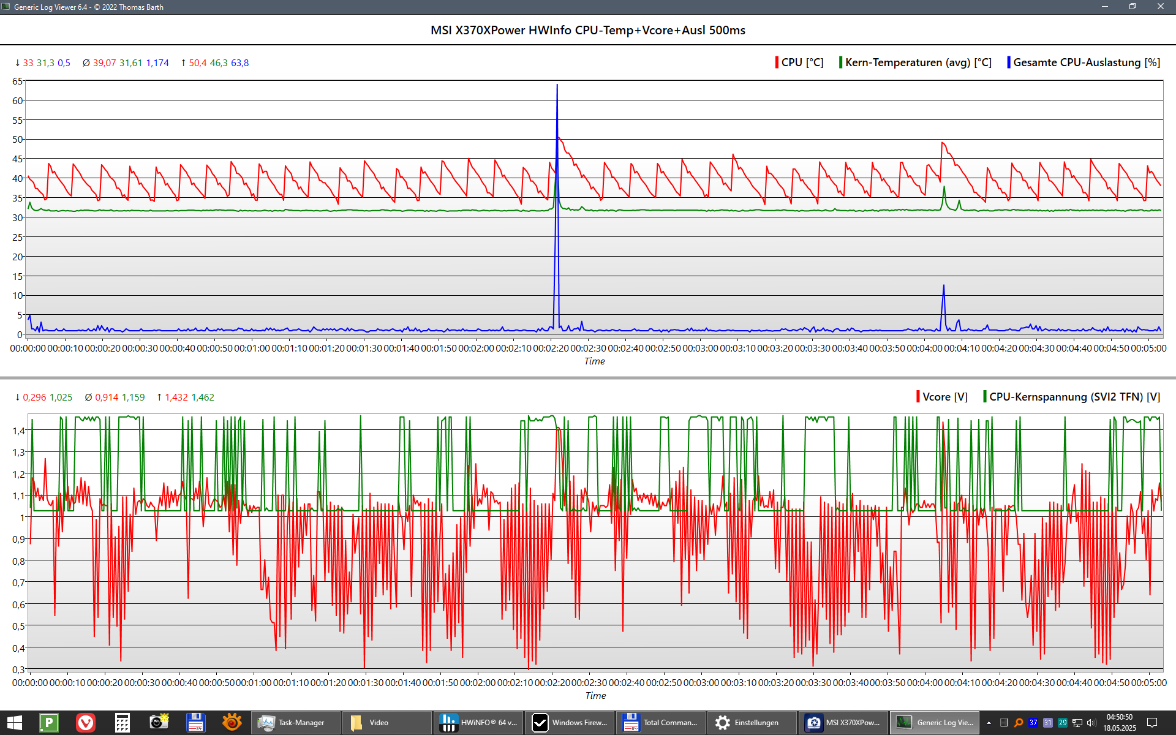Click green CPU-Kernspannung legend swatch
Viewport: 1176px width, 735px height.
tap(985, 397)
